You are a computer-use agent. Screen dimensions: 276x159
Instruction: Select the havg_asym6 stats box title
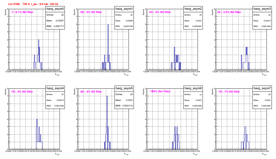(x=193, y=88)
